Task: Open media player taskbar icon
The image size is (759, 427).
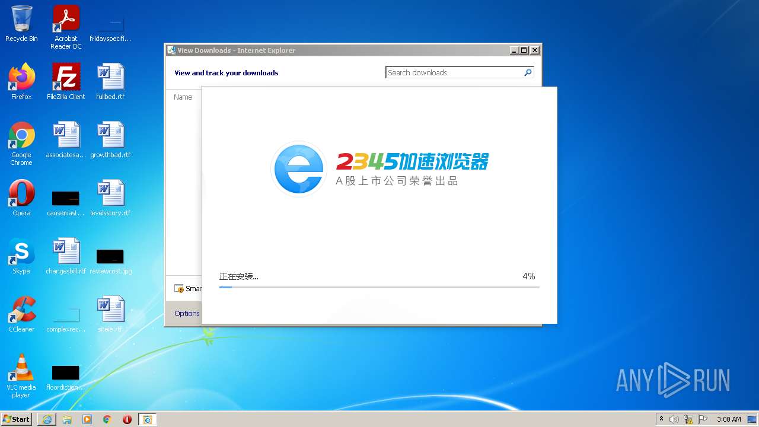Action: pos(87,419)
